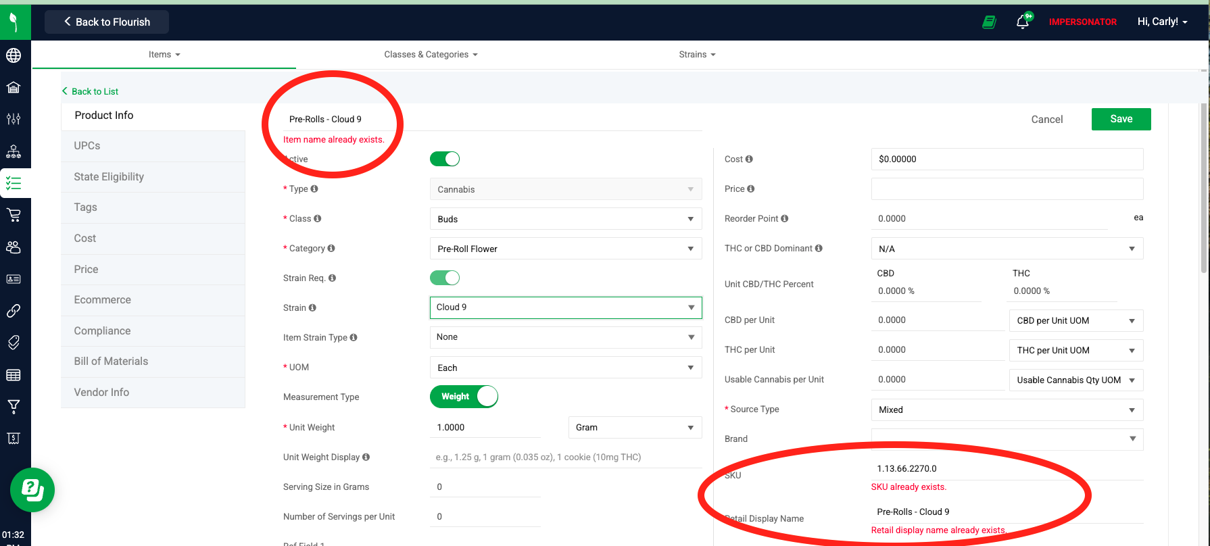Switch the Measurement Type Weight toggle

click(464, 397)
